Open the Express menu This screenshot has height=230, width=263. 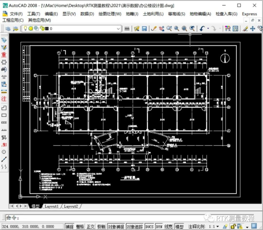coord(249,14)
